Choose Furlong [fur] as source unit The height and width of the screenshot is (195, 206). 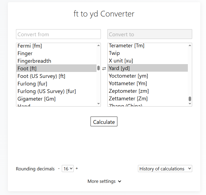32,84
